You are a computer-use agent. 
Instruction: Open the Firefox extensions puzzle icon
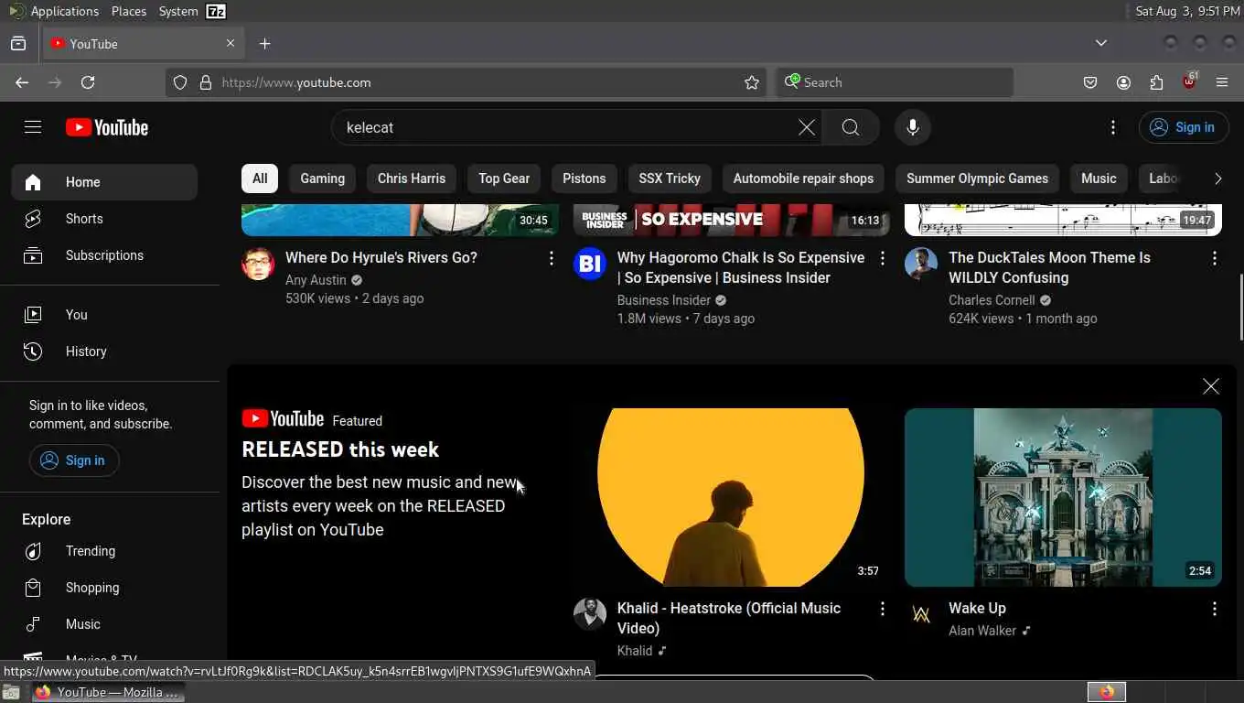[1156, 82]
